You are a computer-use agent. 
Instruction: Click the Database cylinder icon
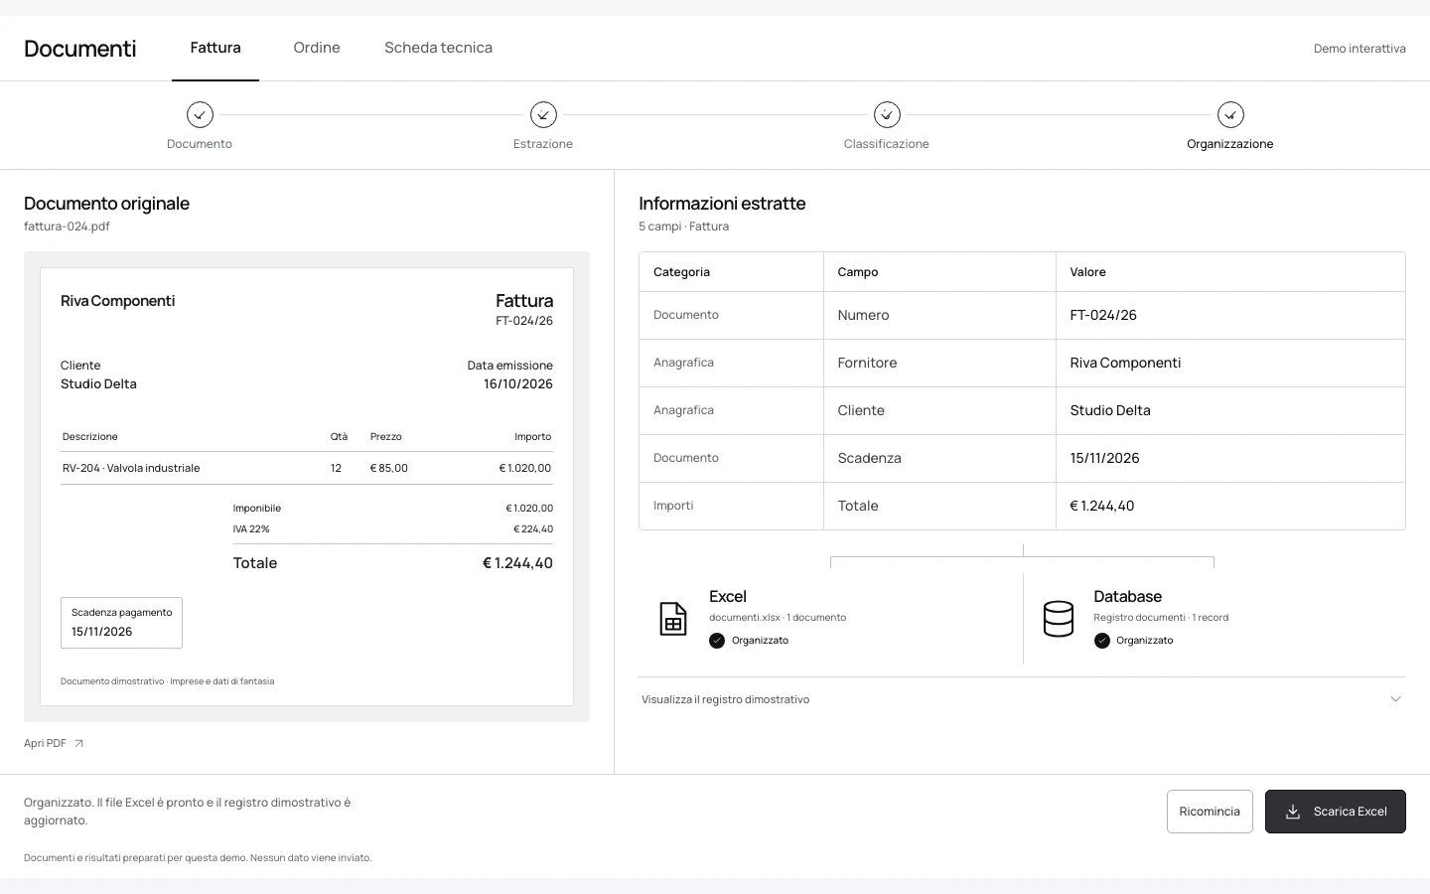coord(1059,619)
